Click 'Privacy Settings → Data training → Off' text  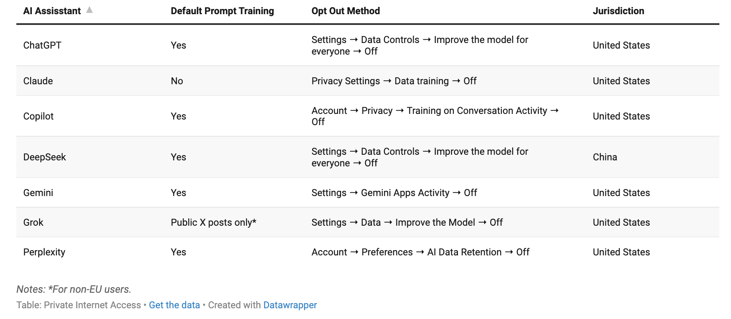[x=394, y=81]
